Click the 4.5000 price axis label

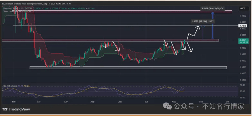[x=243, y=29]
